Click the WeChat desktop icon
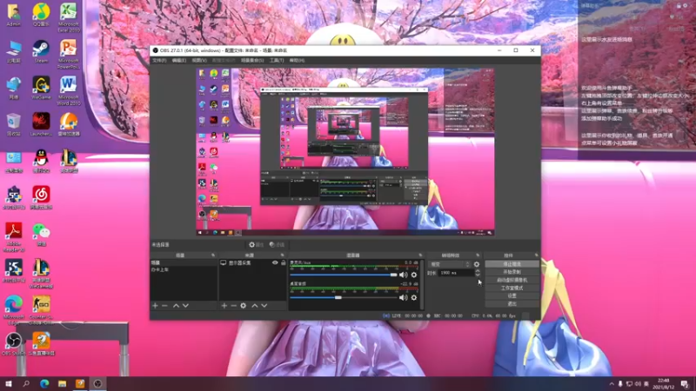This screenshot has height=391, width=696. click(41, 235)
